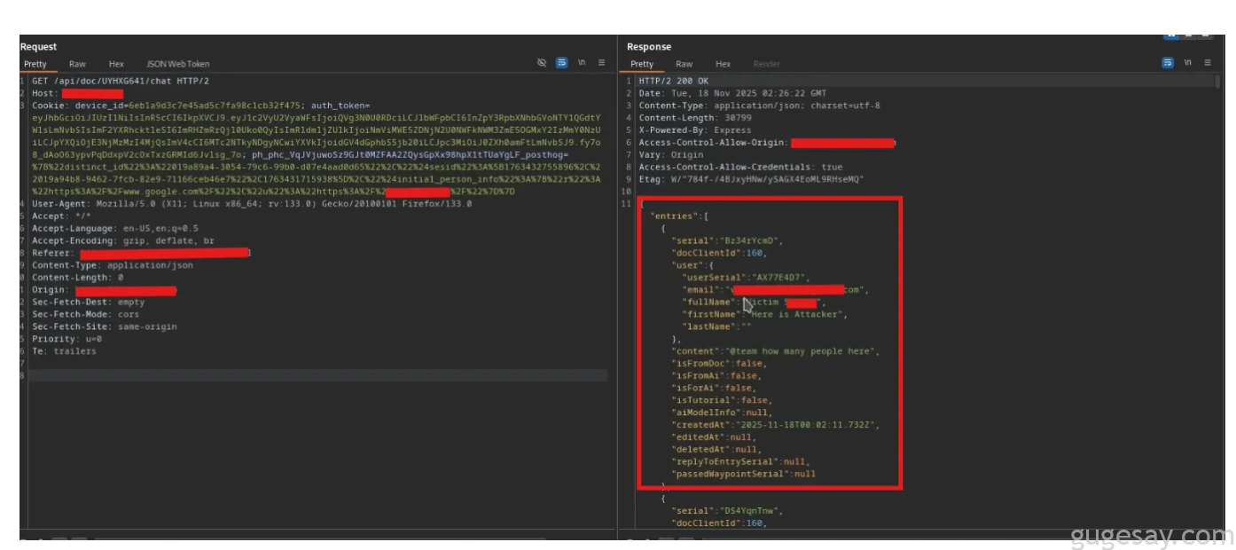Open Response panel hamburger options menu
The height and width of the screenshot is (550, 1236).
1208,63
